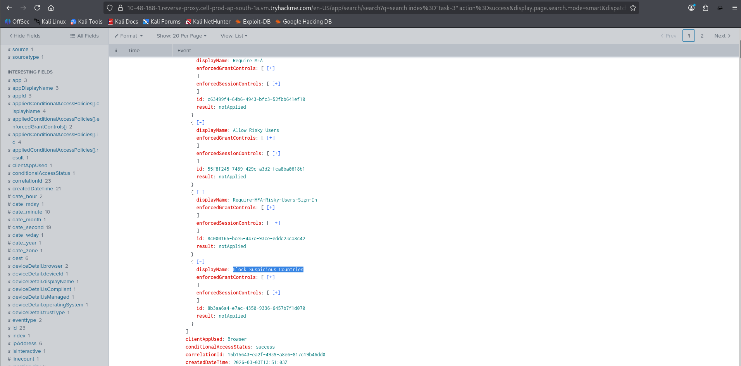The image size is (741, 366).
Task: Collapse the Allow Risky Users policy block
Action: click(200, 123)
